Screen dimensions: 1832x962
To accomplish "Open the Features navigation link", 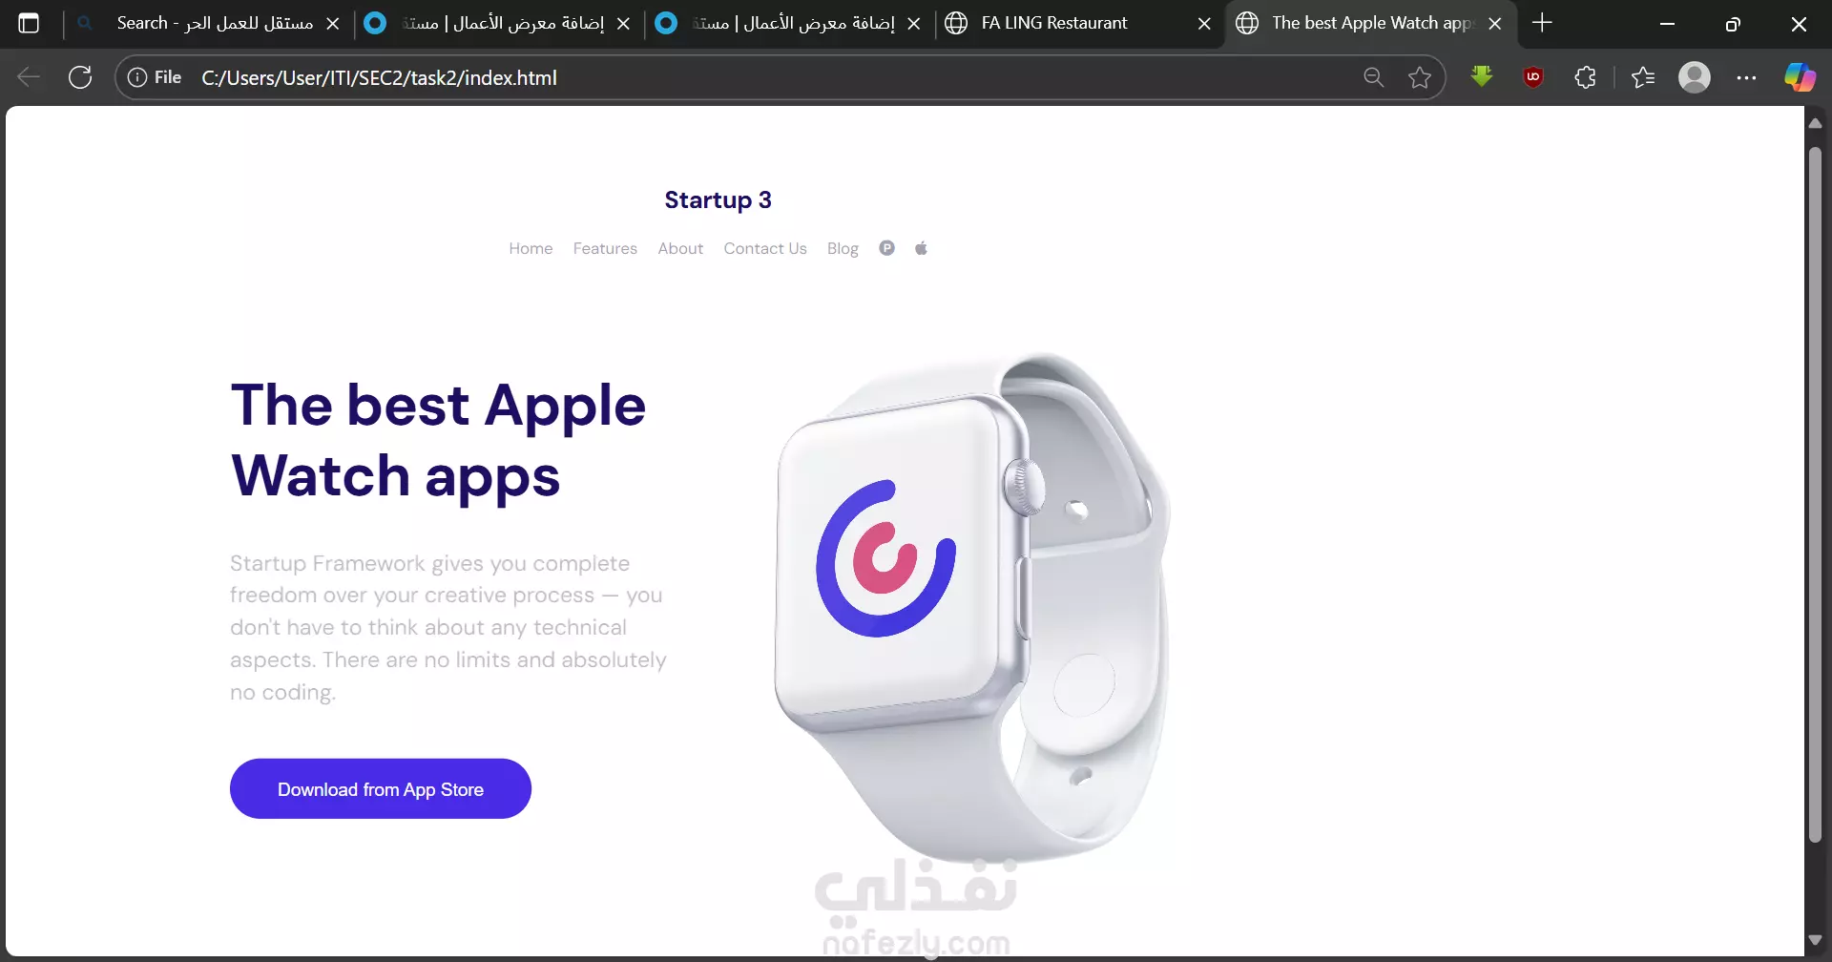I will pyautogui.click(x=605, y=248).
